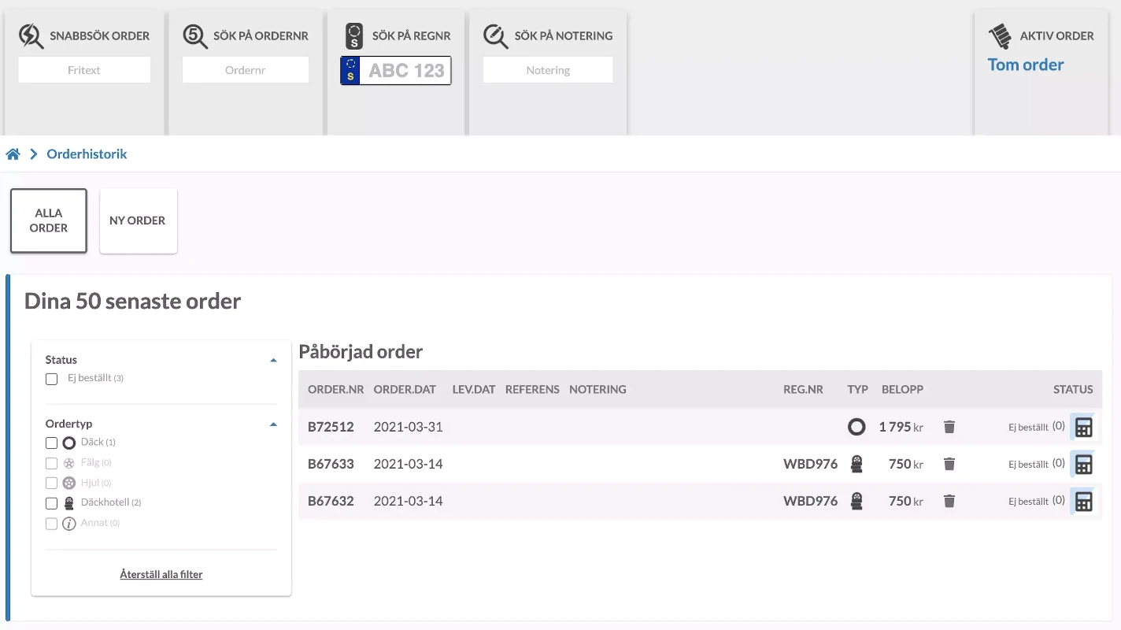The height and width of the screenshot is (630, 1121).
Task: Focus the ABC 123 registration number field
Action: (x=405, y=70)
